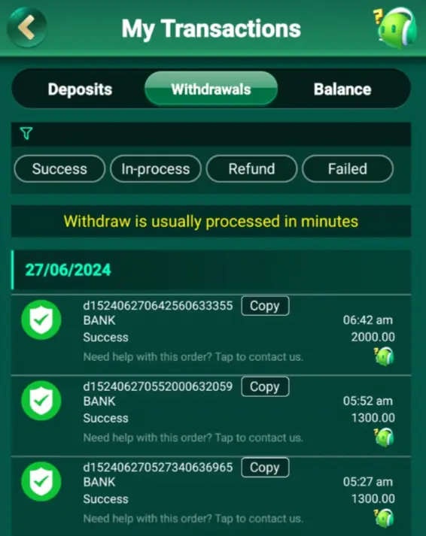
Task: Switch to the Deposits tab
Action: (x=80, y=89)
